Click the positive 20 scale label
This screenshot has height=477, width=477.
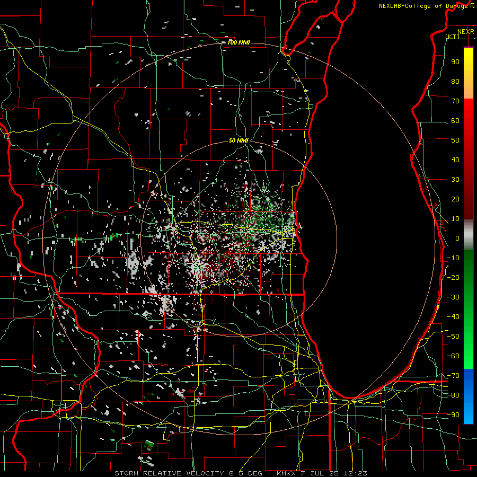pyautogui.click(x=455, y=199)
